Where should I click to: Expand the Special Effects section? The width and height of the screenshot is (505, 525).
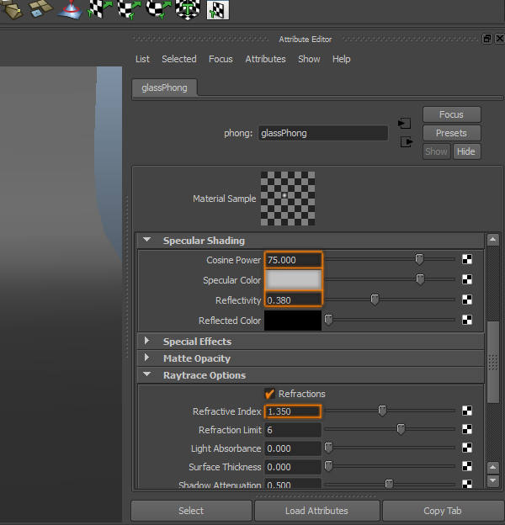(x=146, y=341)
